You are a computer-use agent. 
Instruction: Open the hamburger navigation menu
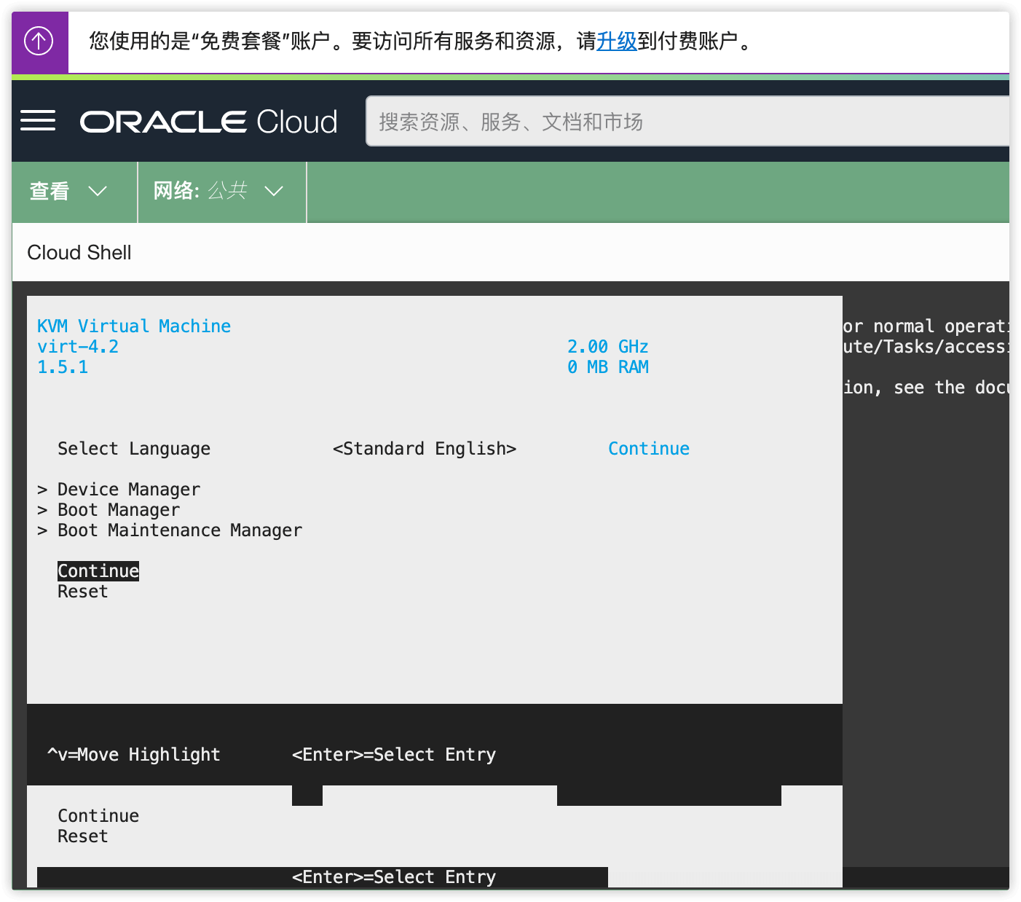tap(38, 121)
